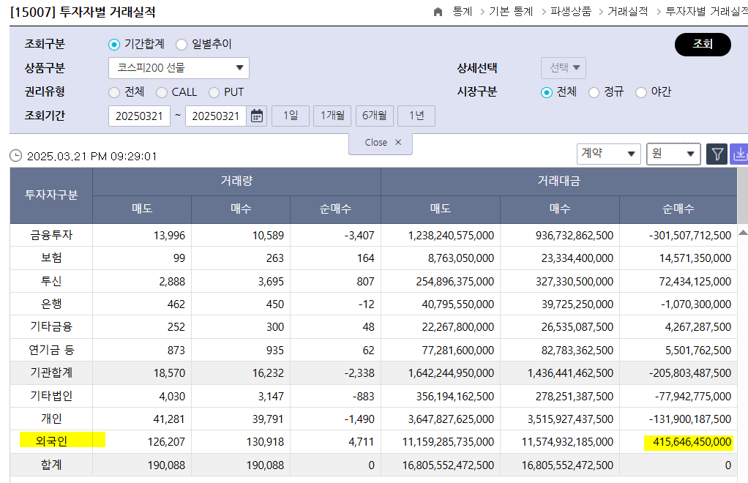
Task: Select the PUT option radio button
Action: pos(214,92)
